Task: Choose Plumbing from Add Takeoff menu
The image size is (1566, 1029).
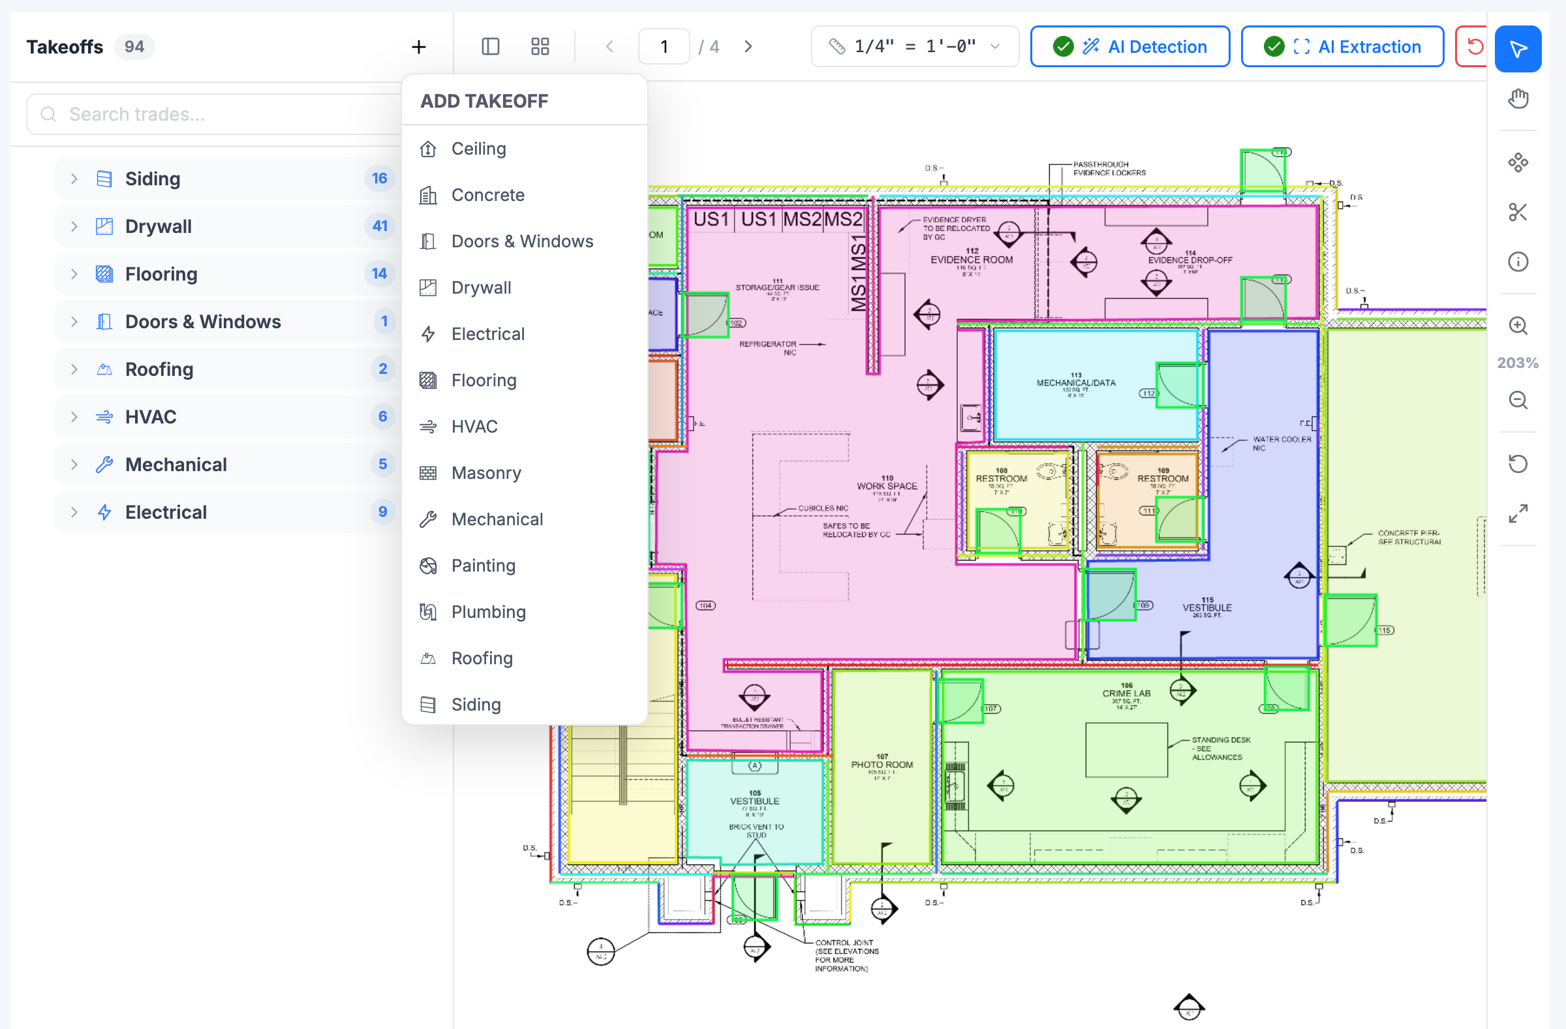Action: 525,612
